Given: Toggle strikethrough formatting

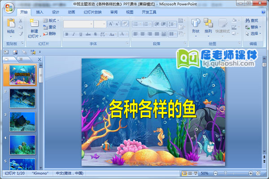Looking at the screenshot, I should [88, 34].
